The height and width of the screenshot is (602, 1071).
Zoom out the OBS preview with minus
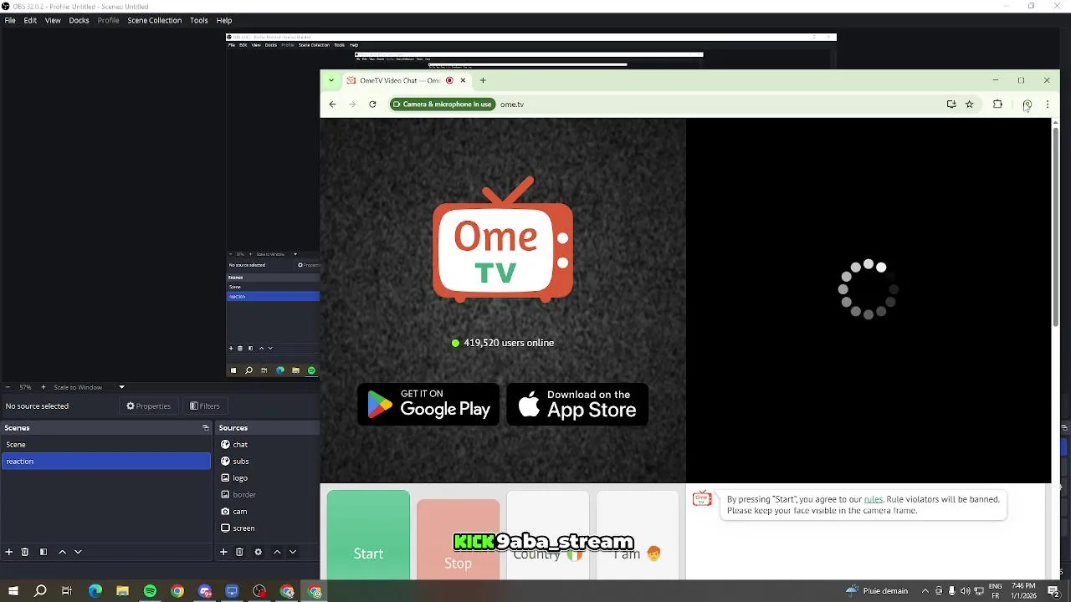click(8, 387)
